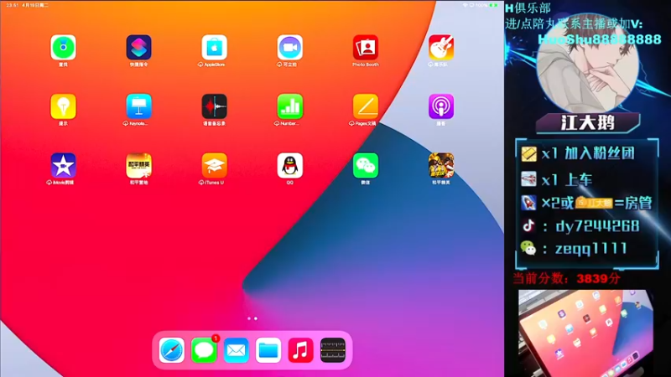Click the 江大鹅 streamer name banner
Image resolution: width=671 pixels, height=377 pixels.
click(588, 123)
